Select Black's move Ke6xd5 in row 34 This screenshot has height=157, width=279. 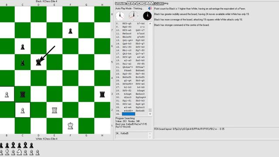(x=140, y=111)
